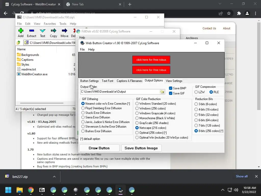Close the New Tab browser tab
261x196 pixels.
pos(120,5)
